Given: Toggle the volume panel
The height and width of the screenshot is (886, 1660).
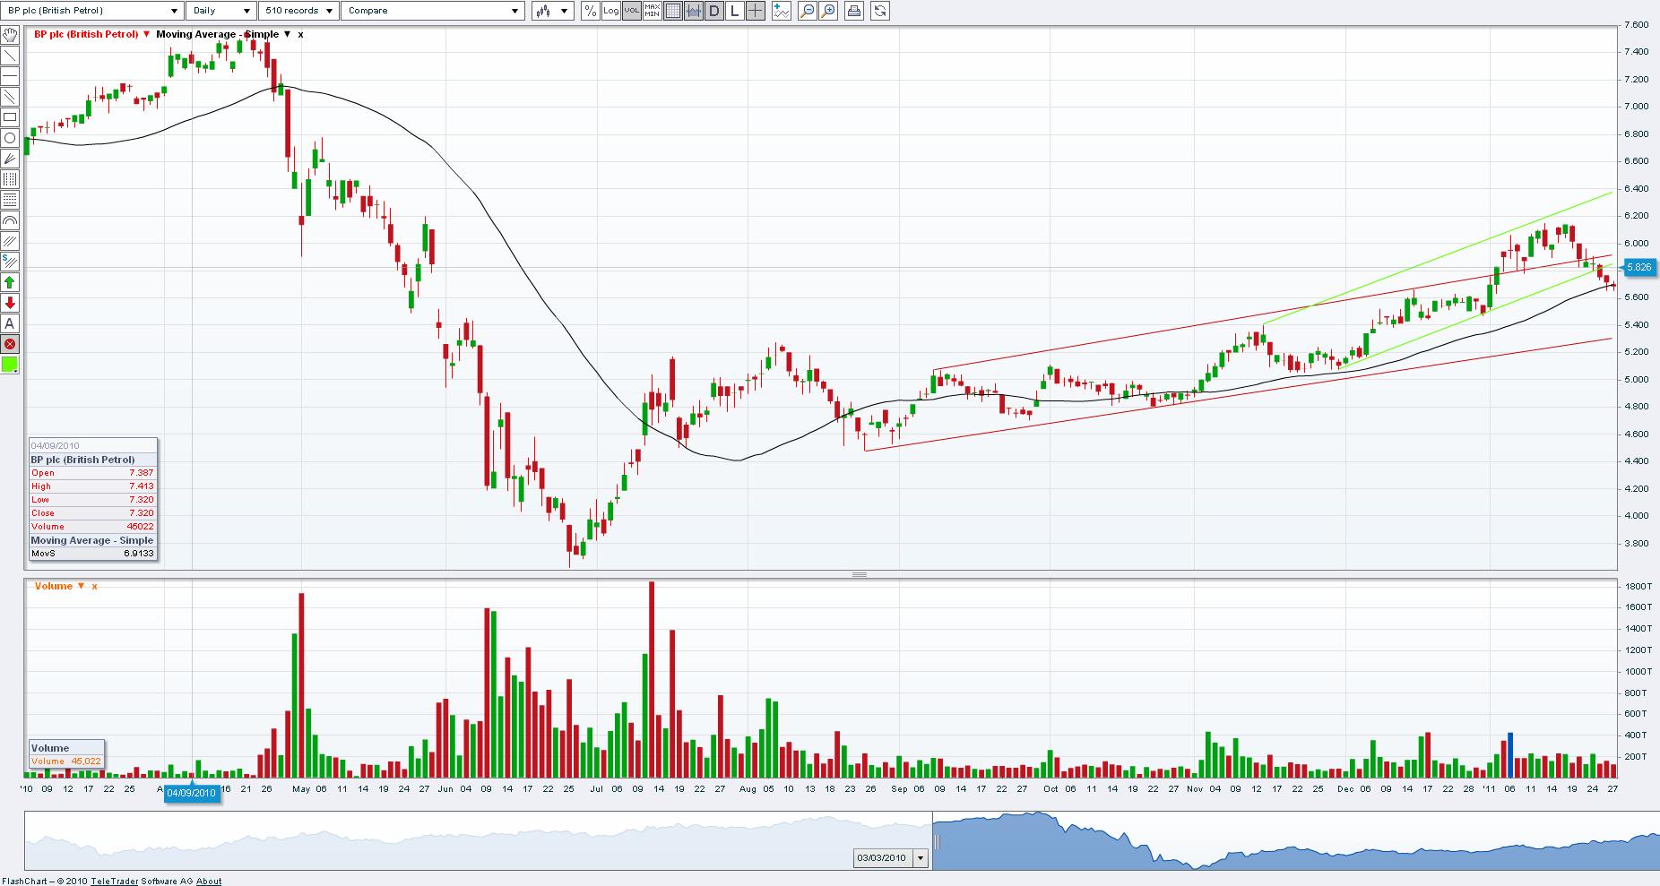Looking at the screenshot, I should [631, 11].
